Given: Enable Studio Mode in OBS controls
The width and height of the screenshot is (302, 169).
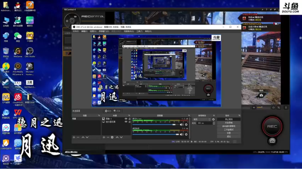Looking at the screenshot, I should (x=229, y=130).
